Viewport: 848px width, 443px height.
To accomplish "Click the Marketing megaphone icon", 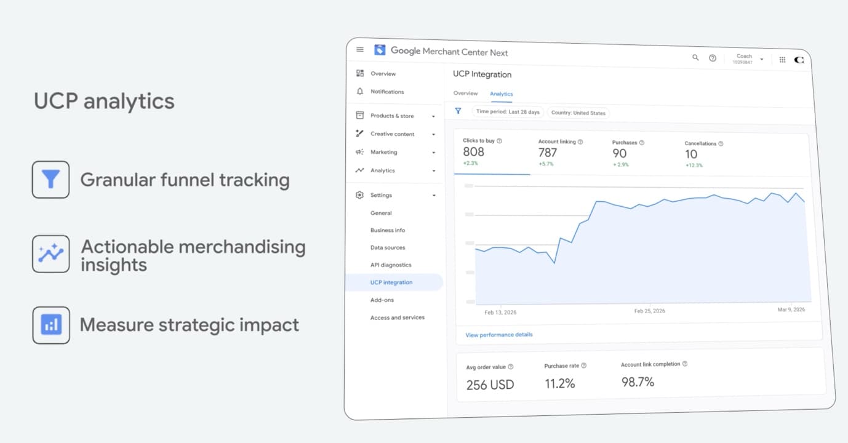I will (359, 152).
